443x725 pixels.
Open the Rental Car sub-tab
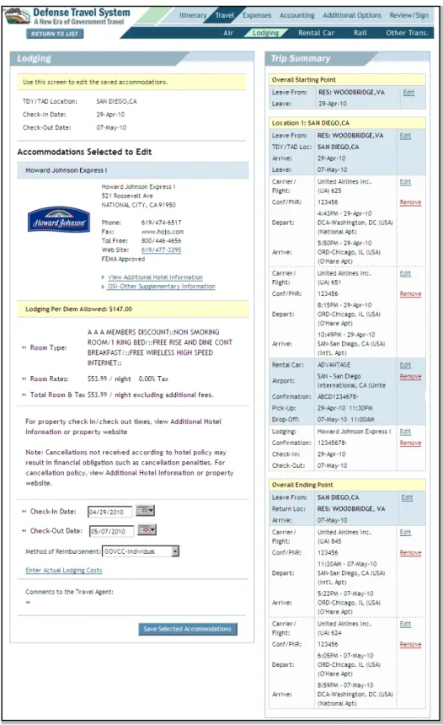click(316, 33)
